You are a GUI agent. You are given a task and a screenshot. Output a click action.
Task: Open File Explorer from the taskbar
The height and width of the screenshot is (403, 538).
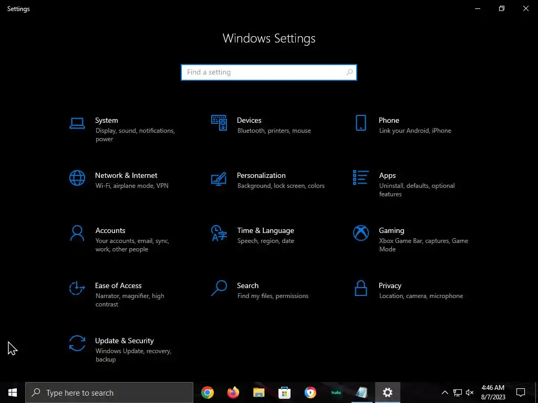click(x=258, y=393)
